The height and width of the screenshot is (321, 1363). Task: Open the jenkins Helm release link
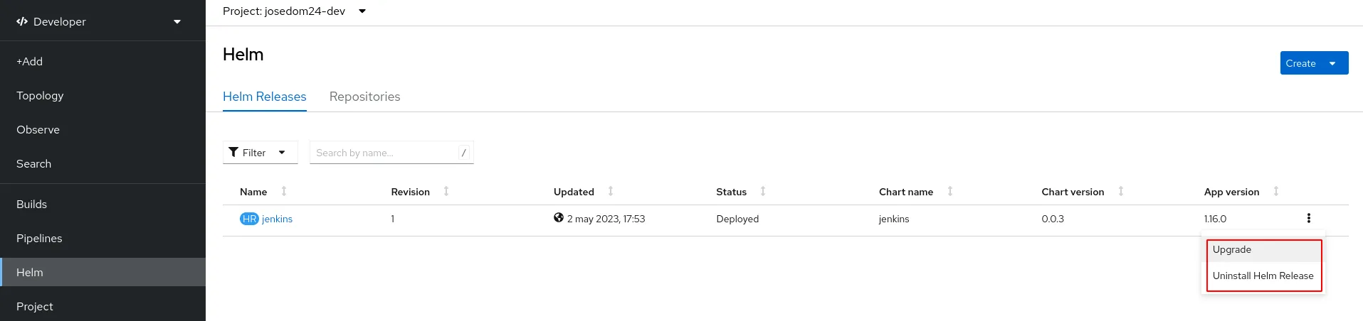pos(277,219)
